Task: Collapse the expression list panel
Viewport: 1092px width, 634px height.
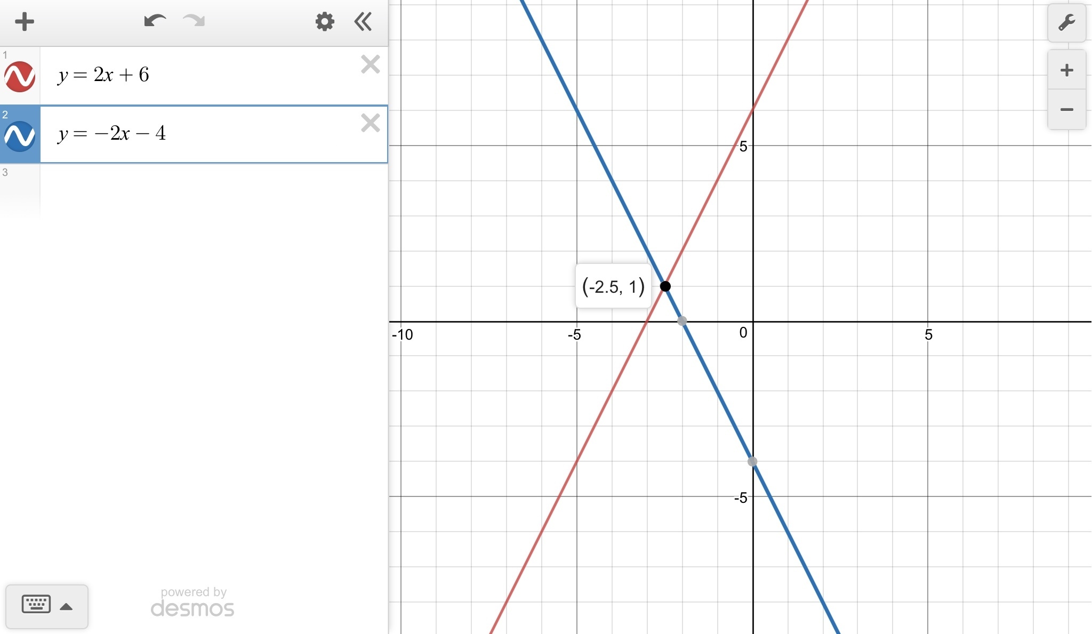Action: click(363, 22)
